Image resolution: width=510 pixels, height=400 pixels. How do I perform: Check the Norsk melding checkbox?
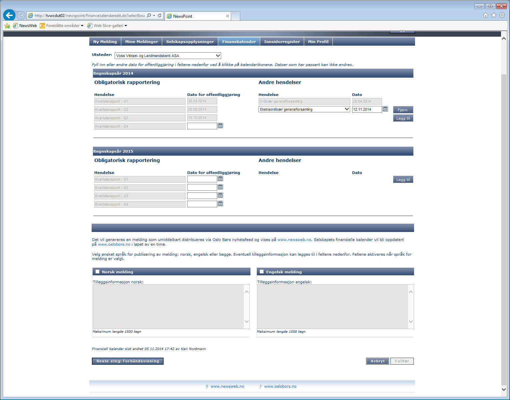click(x=98, y=272)
